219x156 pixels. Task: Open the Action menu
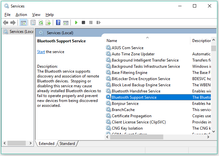[x=21, y=15]
